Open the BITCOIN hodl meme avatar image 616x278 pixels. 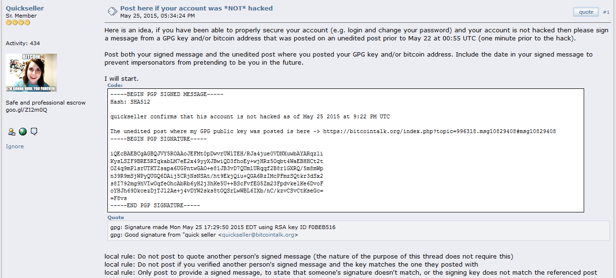click(x=31, y=73)
